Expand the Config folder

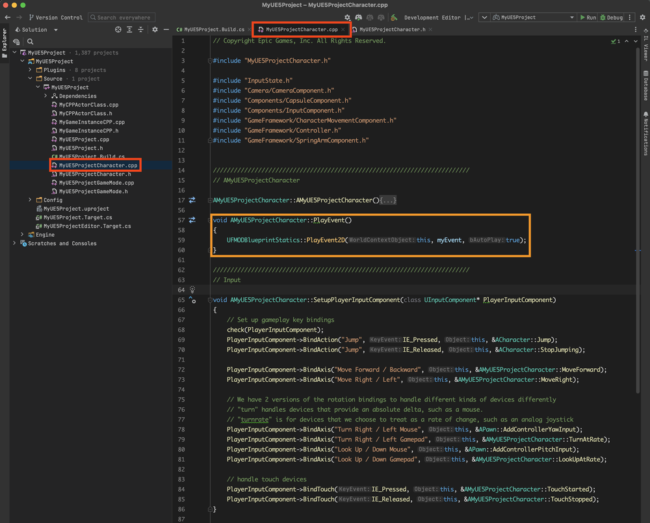(x=31, y=200)
